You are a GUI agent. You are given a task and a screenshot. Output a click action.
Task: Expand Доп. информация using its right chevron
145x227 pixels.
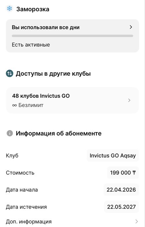click(x=137, y=221)
